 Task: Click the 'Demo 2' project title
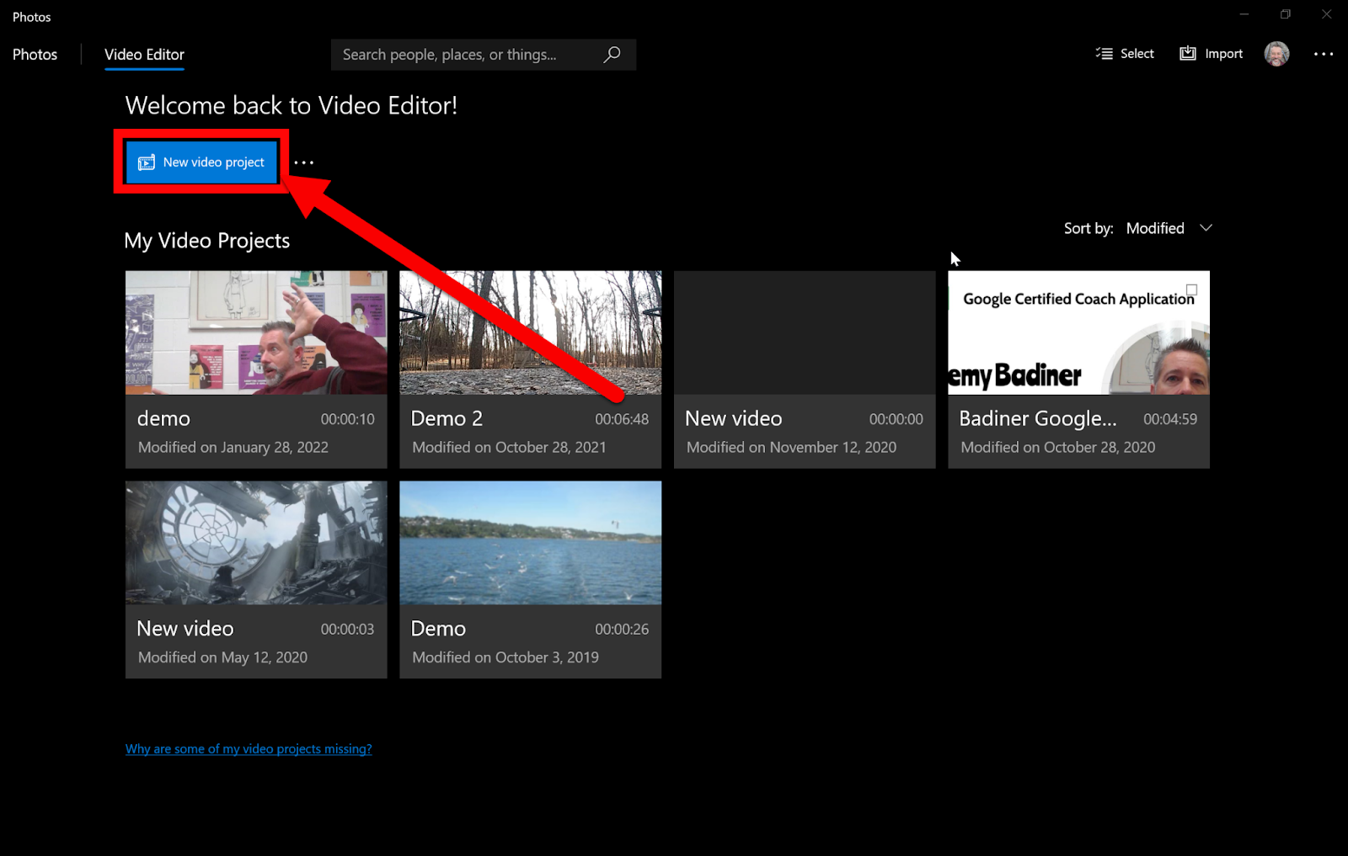[x=447, y=418]
